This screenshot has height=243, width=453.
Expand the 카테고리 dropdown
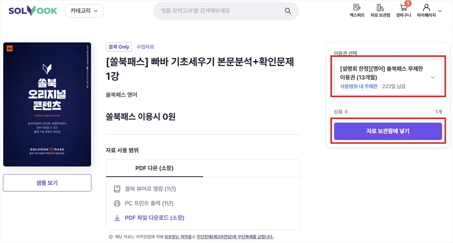84,11
